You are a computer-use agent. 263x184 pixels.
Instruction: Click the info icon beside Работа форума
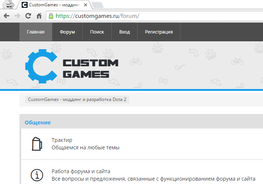(36, 175)
